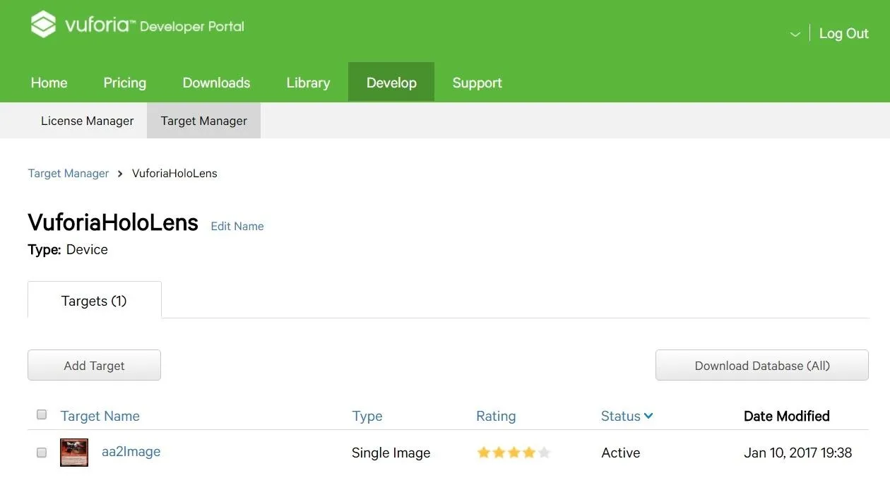Click the Developer Portal title text
Screen dimensions: 890x490
(192, 27)
